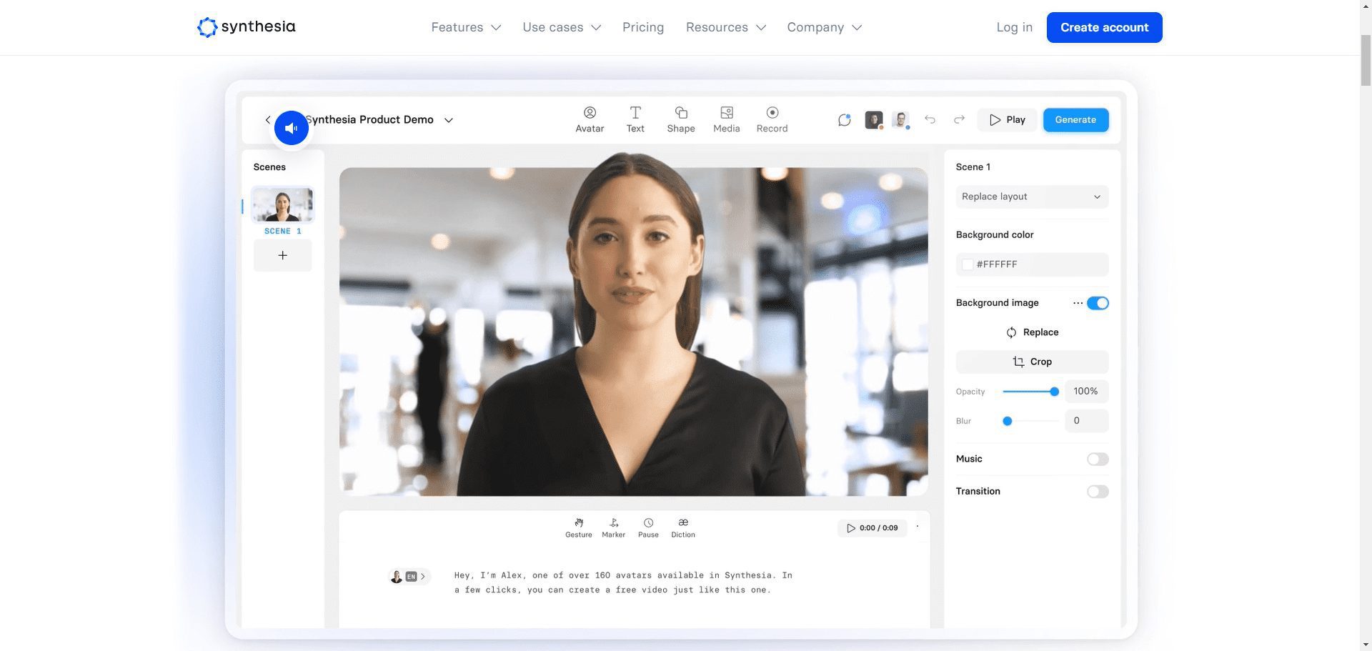The height and width of the screenshot is (651, 1372).
Task: Unmute the demo with the speaker button
Action: coord(291,128)
